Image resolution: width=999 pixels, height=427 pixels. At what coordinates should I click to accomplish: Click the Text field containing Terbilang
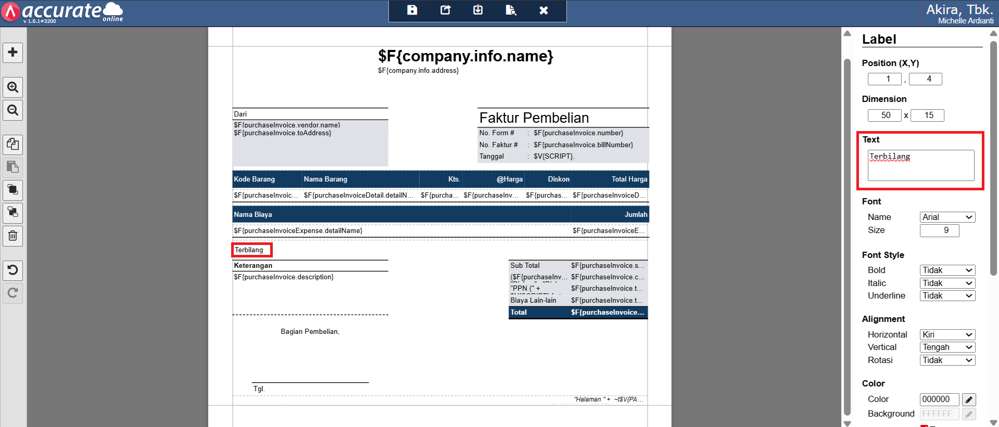(x=920, y=165)
